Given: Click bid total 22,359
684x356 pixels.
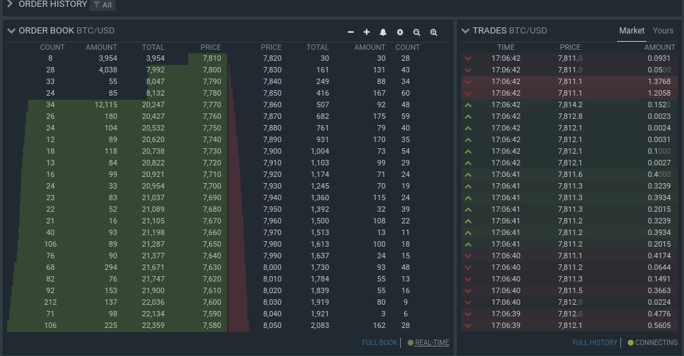Looking at the screenshot, I should click(x=153, y=325).
